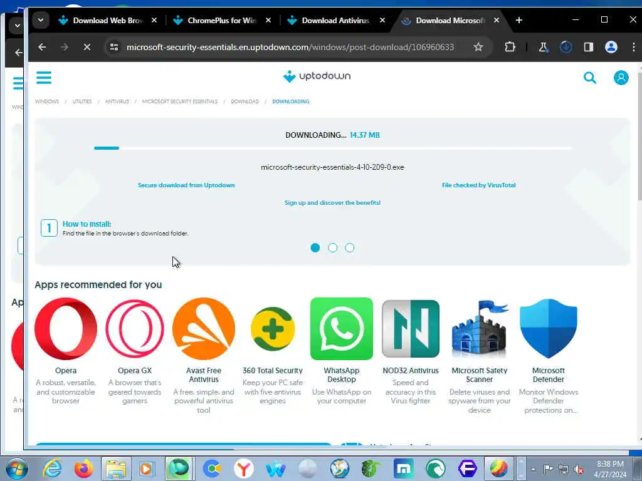Open Internet Explorer from taskbar
642x481 pixels.
(x=53, y=468)
